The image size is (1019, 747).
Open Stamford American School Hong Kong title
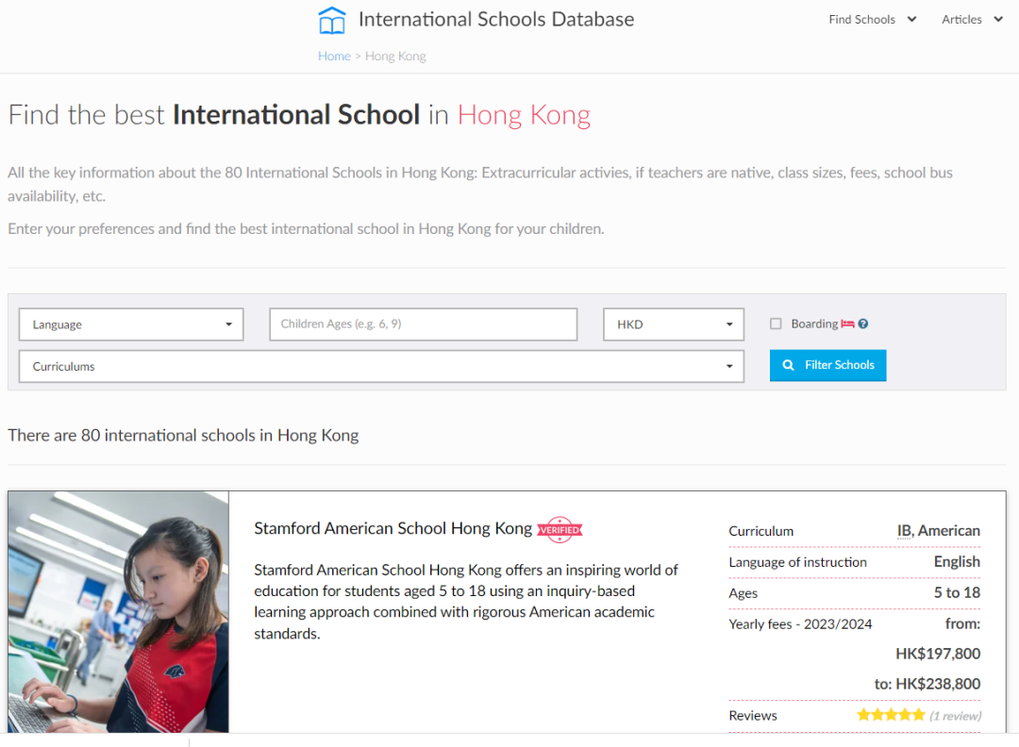(x=393, y=528)
